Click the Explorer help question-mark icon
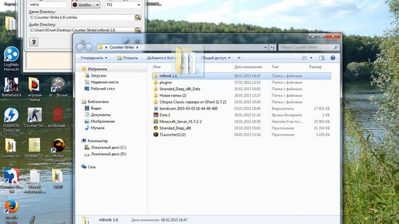Viewport: 399px width, 224px height. click(332, 58)
